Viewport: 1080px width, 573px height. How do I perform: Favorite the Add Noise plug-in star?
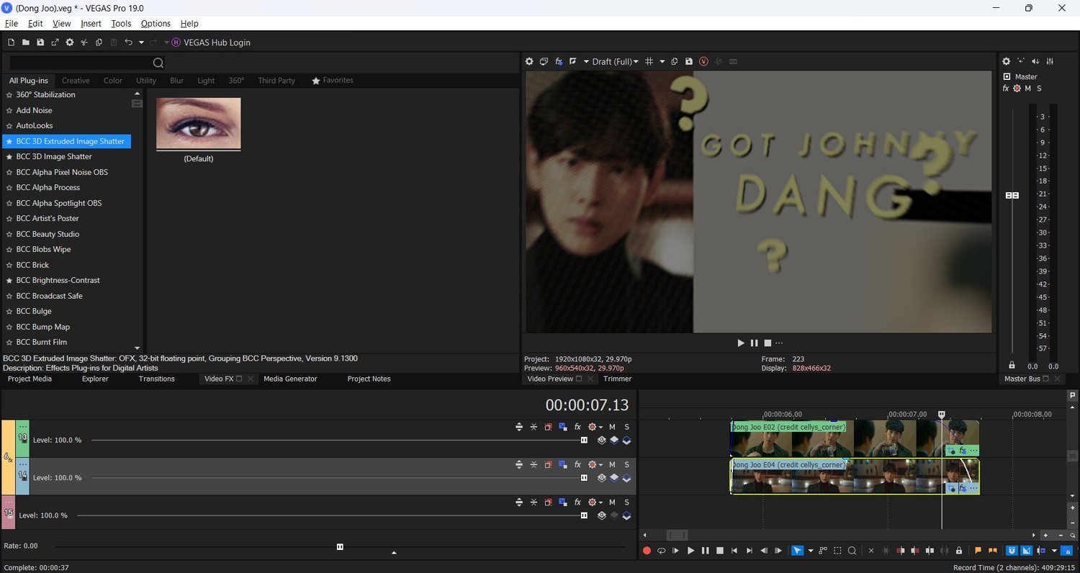pyautogui.click(x=9, y=110)
